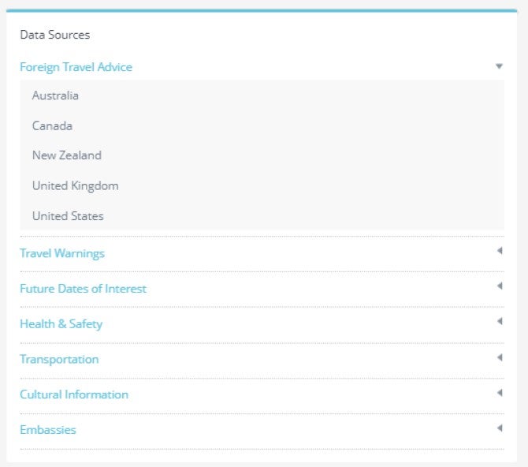528x467 pixels.
Task: Select Canada under Foreign Travel Advice
Action: pyautogui.click(x=52, y=126)
